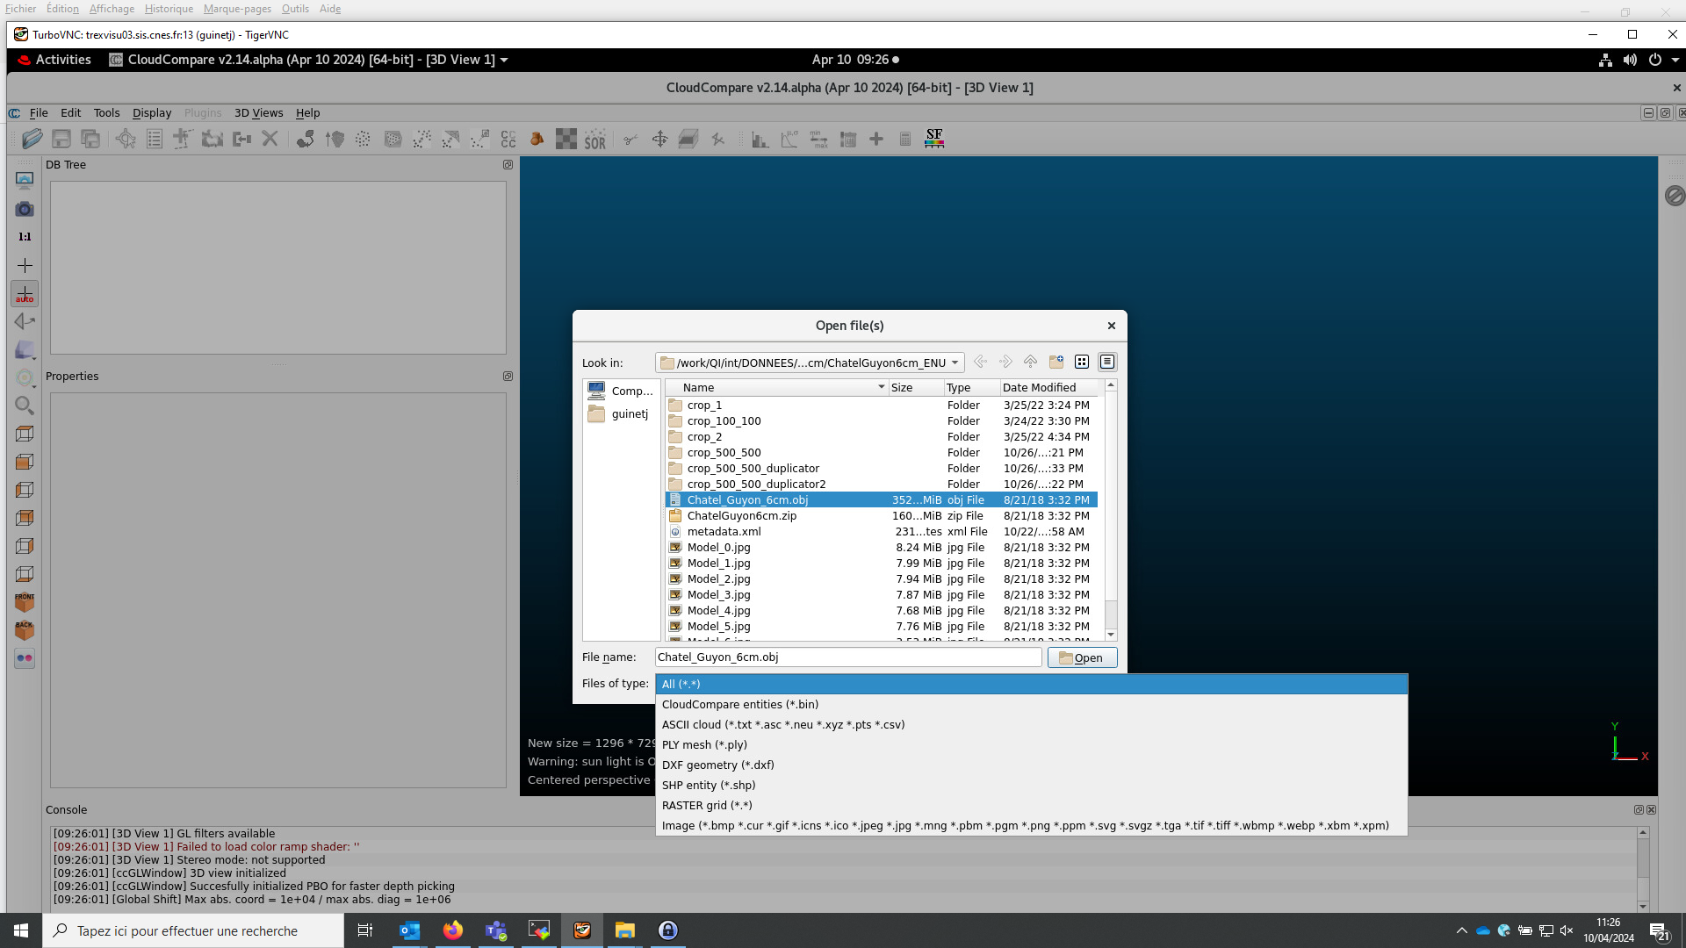This screenshot has width=1686, height=948.
Task: Choose DXF geometry (*.dxf) file type
Action: point(1031,765)
